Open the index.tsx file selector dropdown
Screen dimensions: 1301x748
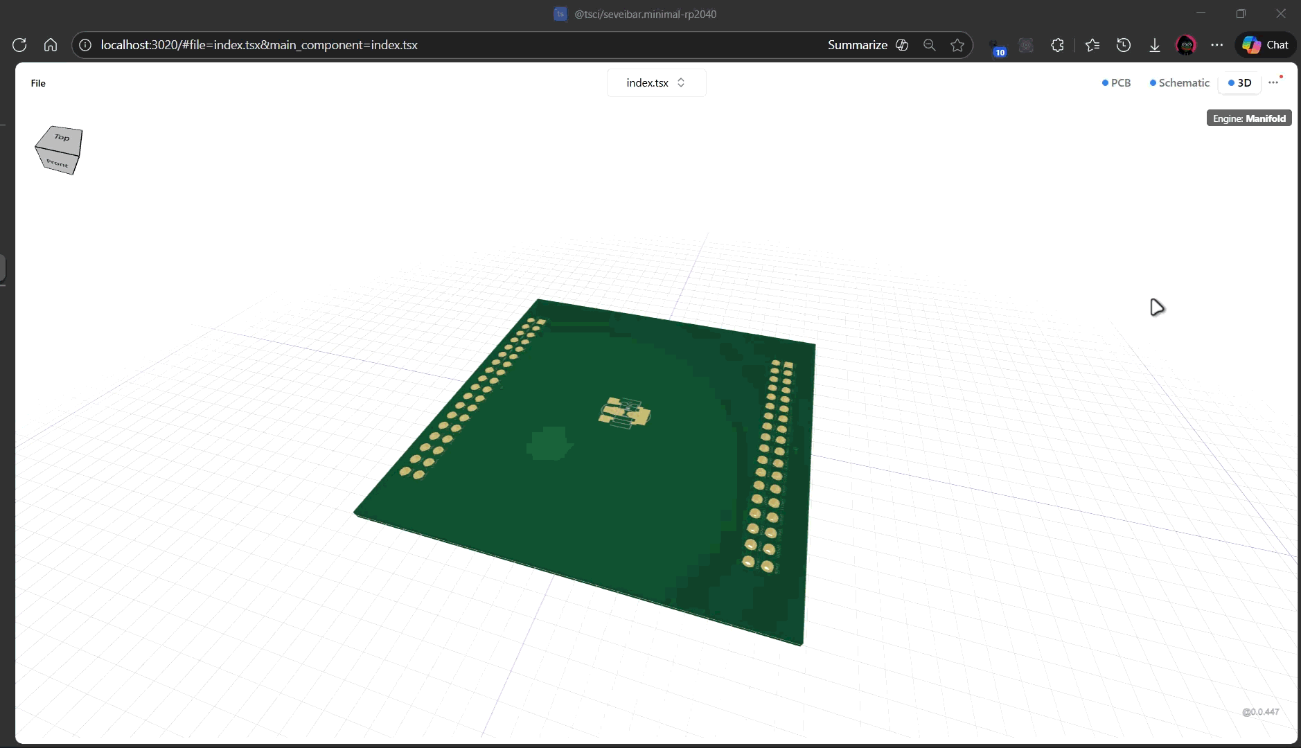click(656, 83)
